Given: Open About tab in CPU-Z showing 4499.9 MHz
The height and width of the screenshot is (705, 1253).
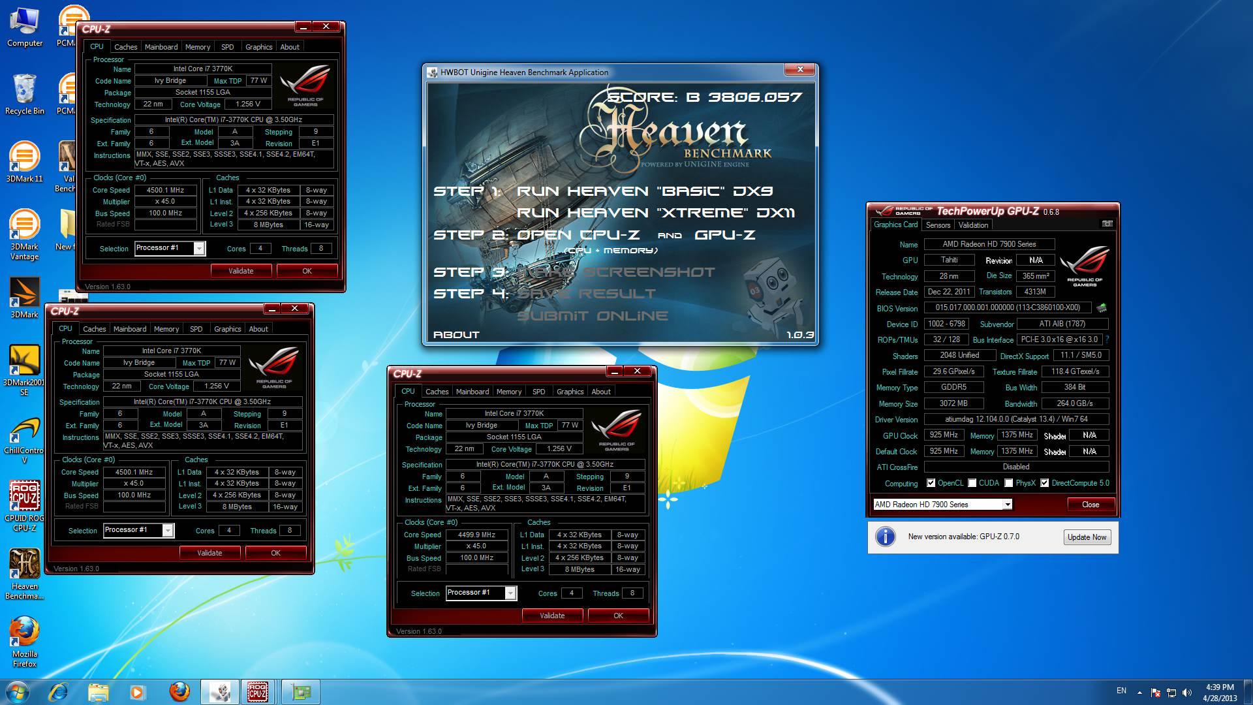Looking at the screenshot, I should pyautogui.click(x=601, y=392).
